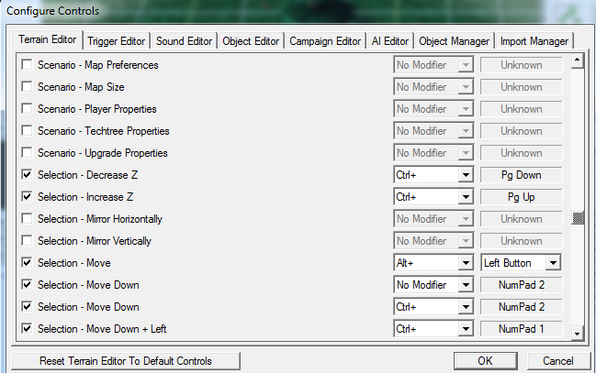Open modifier dropdown for Selection - Increase Z
The image size is (596, 373).
pos(466,197)
